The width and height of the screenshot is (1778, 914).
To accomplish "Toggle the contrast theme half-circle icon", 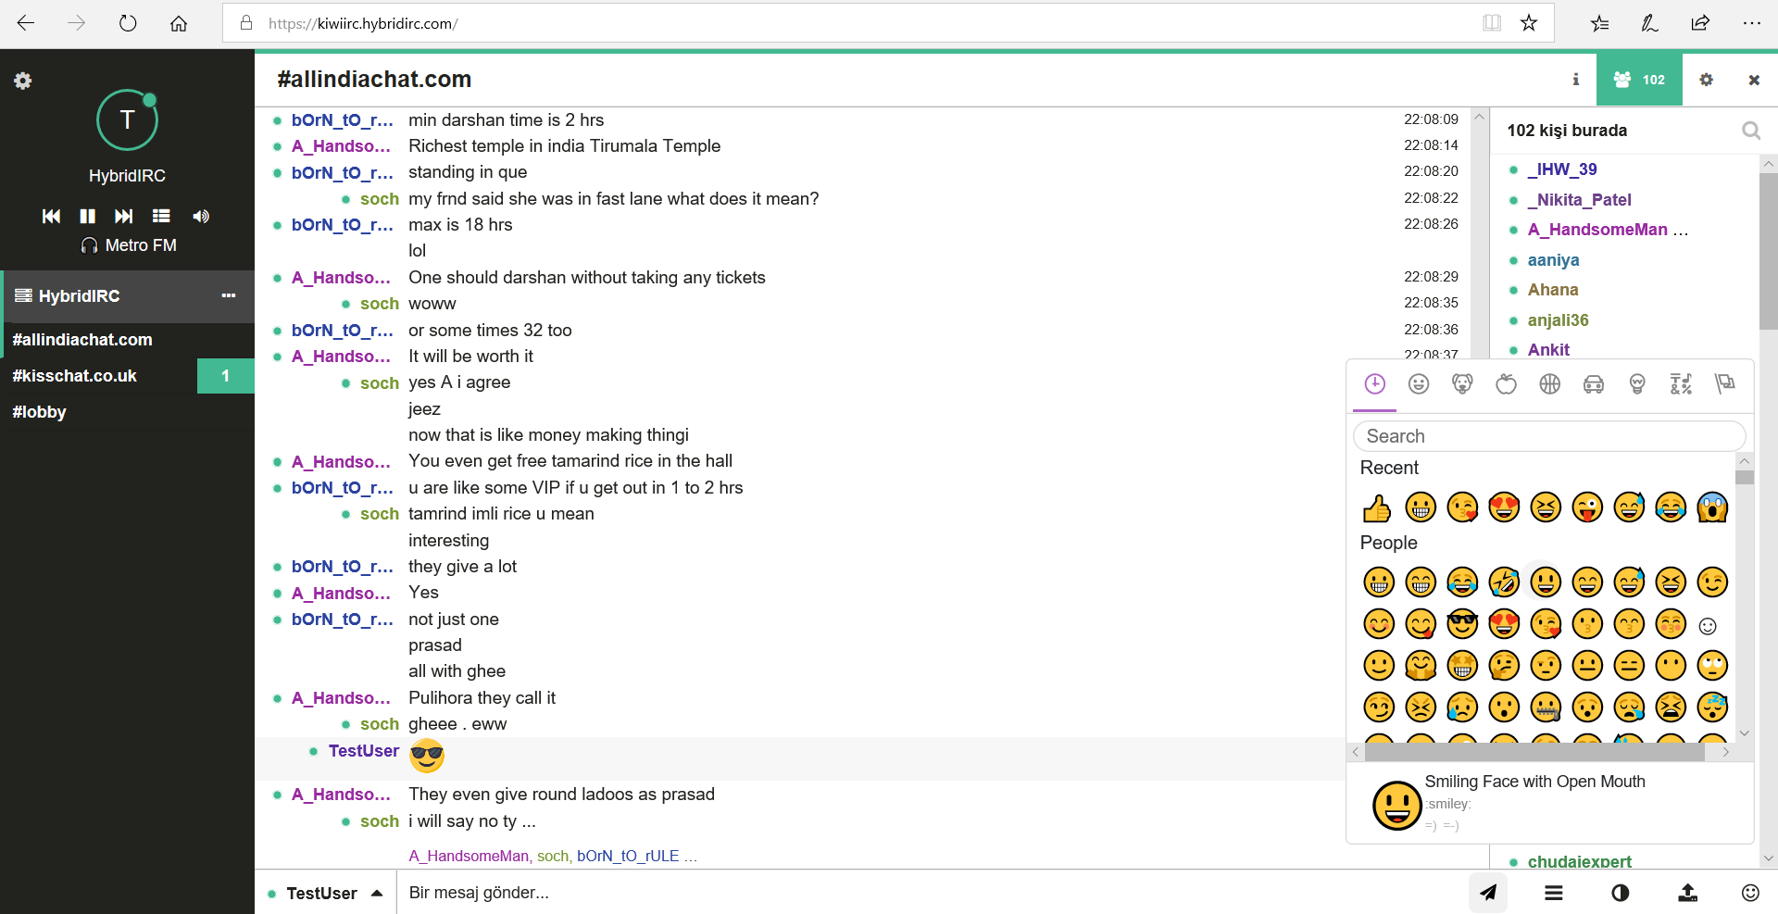I will tap(1620, 893).
